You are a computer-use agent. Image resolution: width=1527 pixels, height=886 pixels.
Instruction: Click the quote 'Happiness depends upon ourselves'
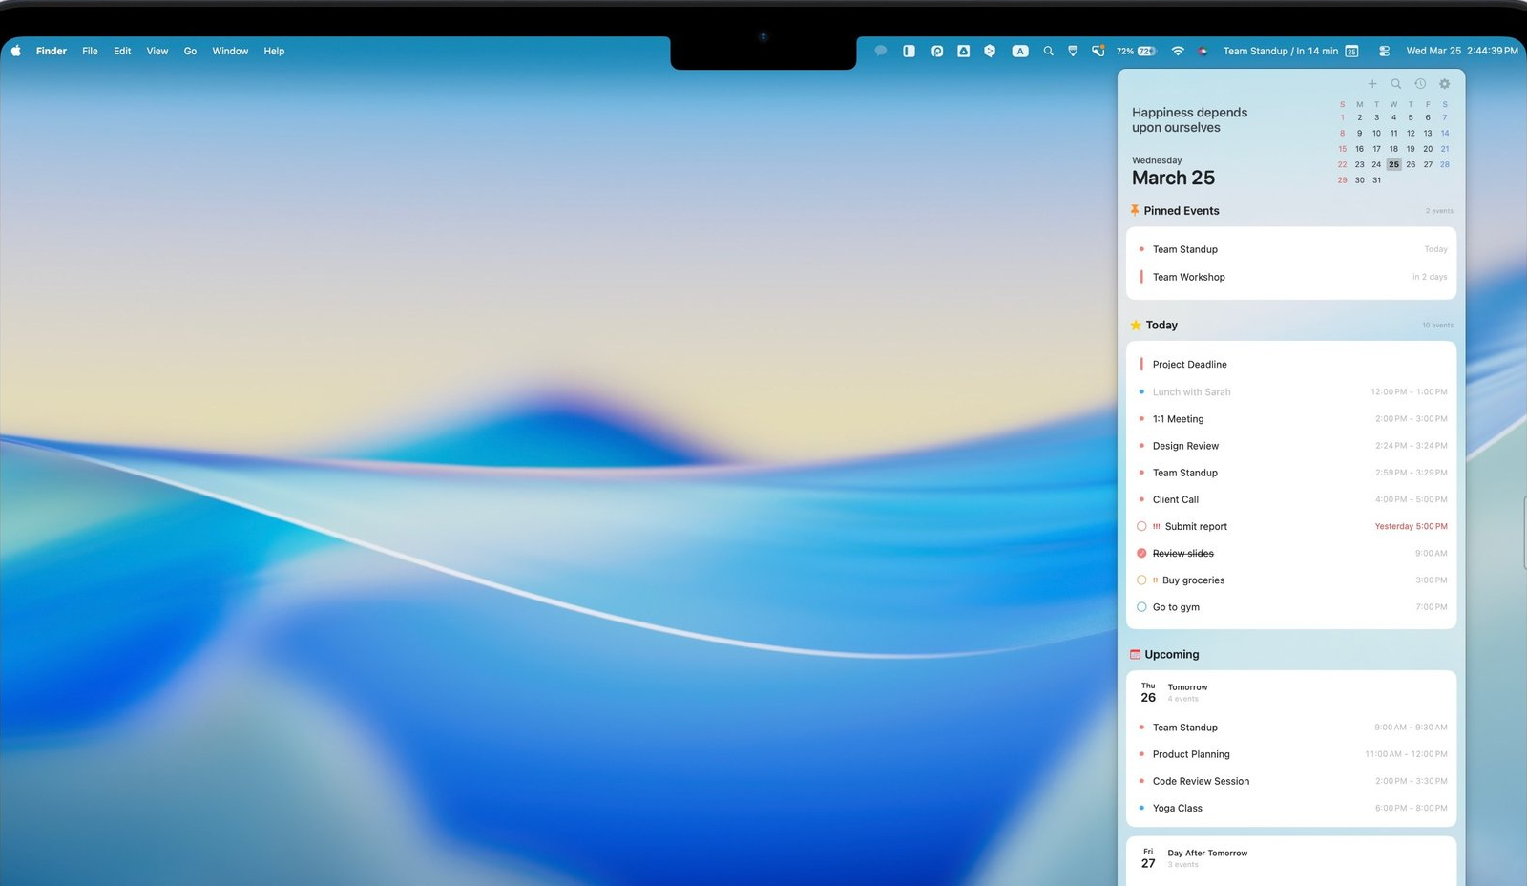pos(1189,119)
